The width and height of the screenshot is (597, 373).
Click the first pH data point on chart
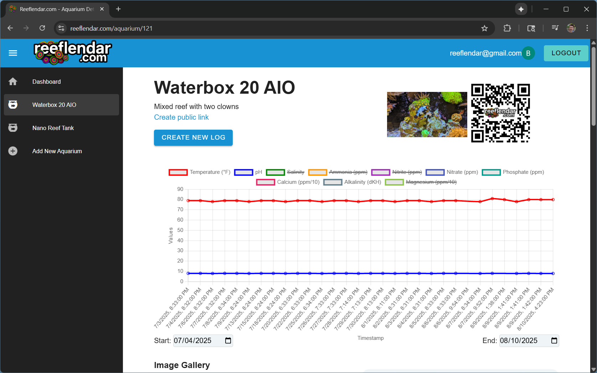pyautogui.click(x=188, y=273)
